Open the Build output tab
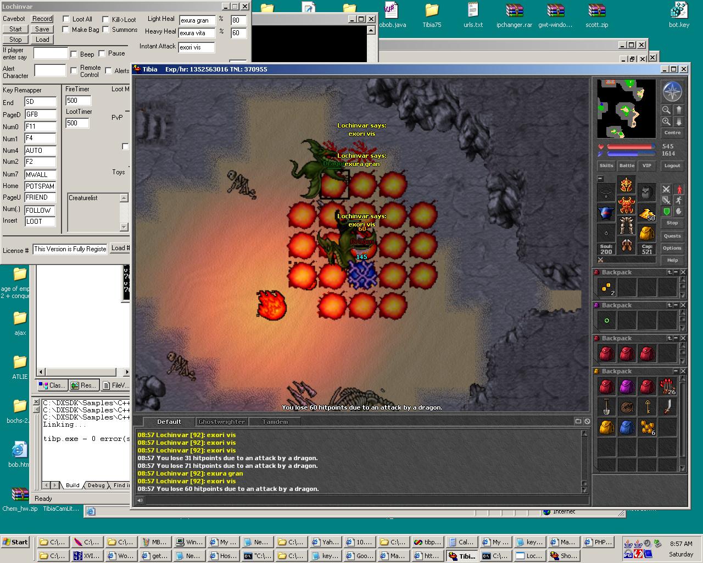This screenshot has height=563, width=703. [x=72, y=485]
